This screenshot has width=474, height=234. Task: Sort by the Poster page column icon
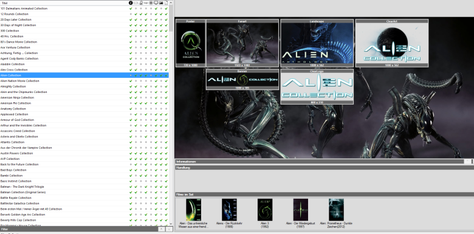pyautogui.click(x=167, y=2)
